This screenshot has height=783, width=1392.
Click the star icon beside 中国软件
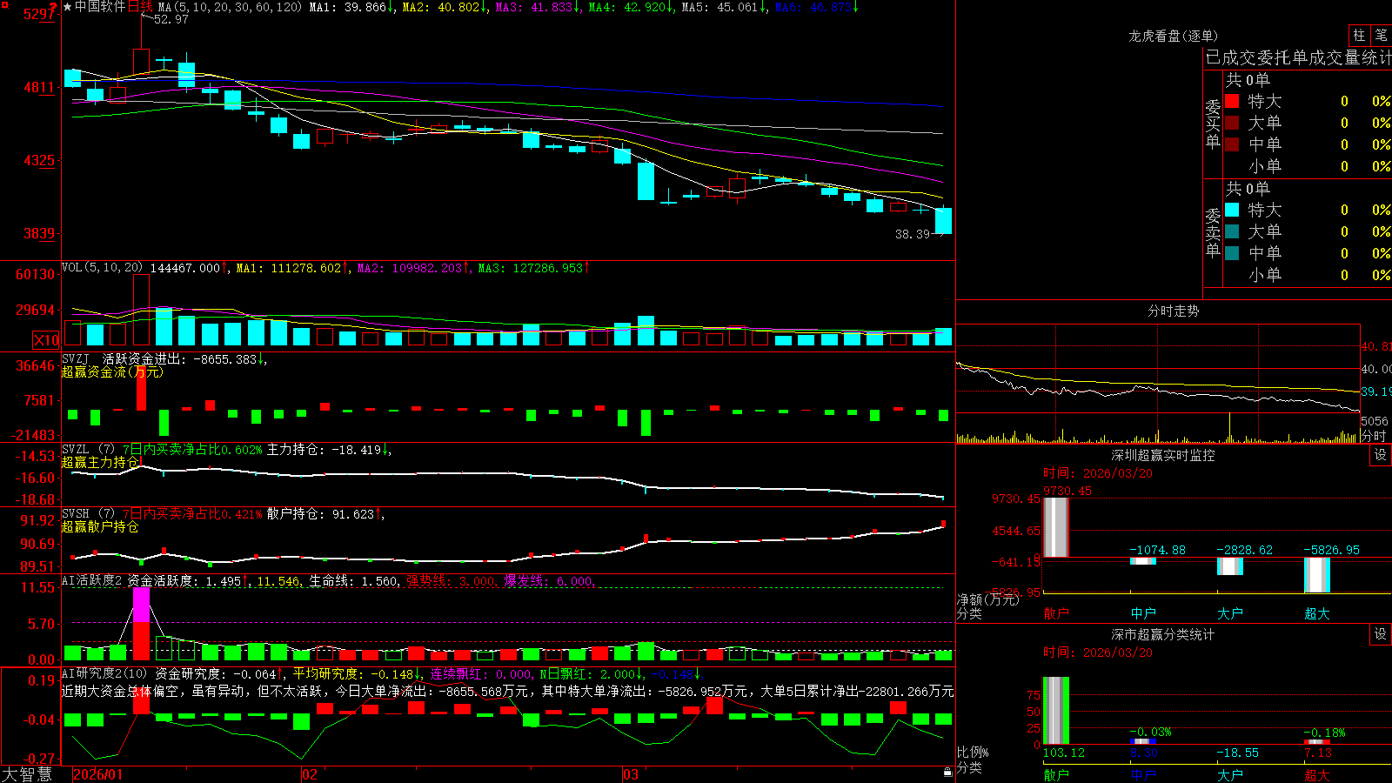pyautogui.click(x=68, y=7)
